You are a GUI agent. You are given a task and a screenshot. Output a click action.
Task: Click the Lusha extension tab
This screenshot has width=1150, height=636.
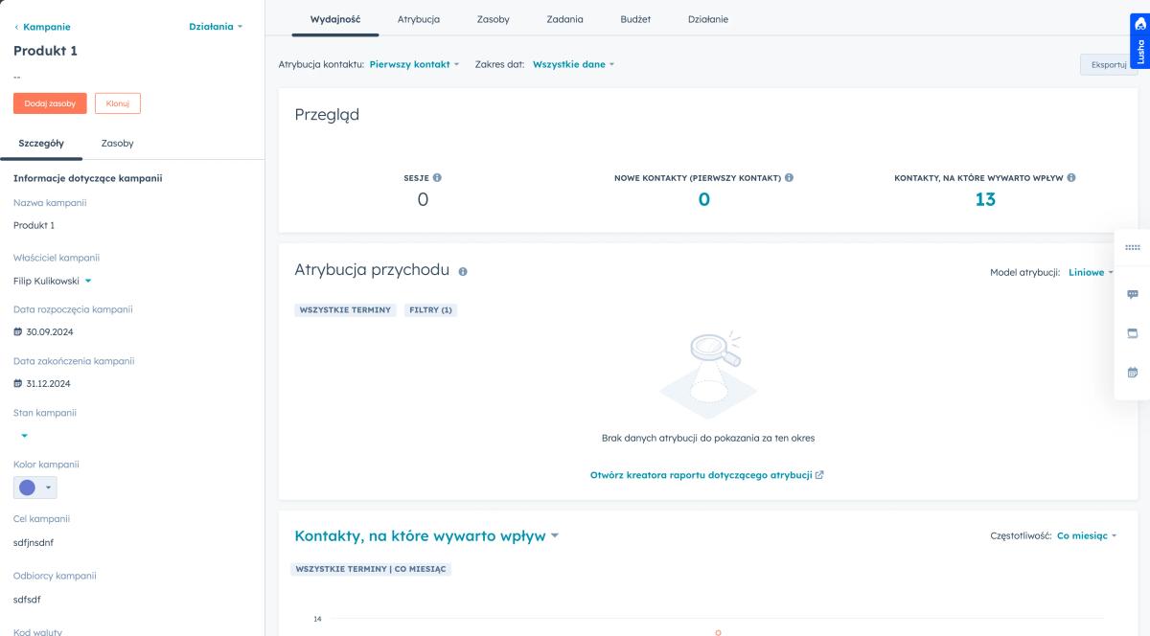tap(1139, 41)
